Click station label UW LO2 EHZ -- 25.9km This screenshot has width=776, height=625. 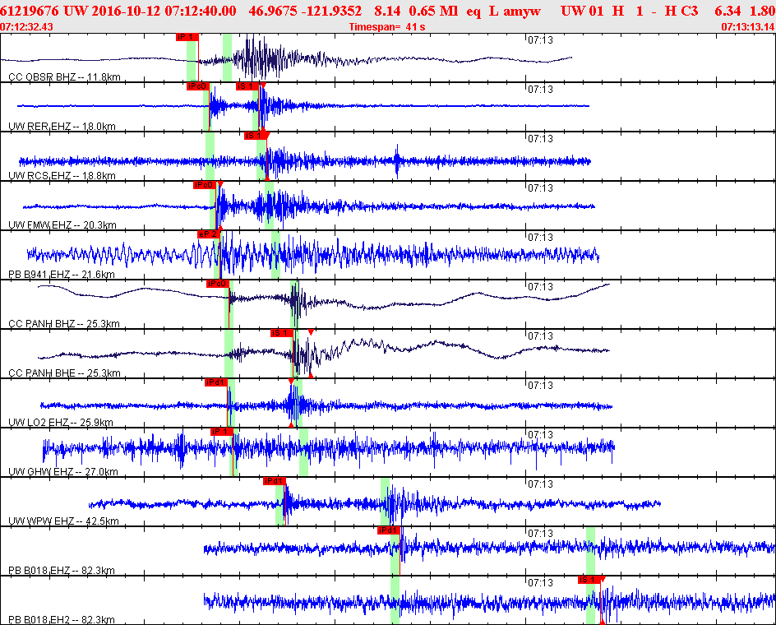point(61,423)
